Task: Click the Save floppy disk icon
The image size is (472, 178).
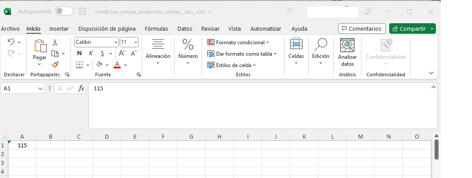Action: [82, 11]
